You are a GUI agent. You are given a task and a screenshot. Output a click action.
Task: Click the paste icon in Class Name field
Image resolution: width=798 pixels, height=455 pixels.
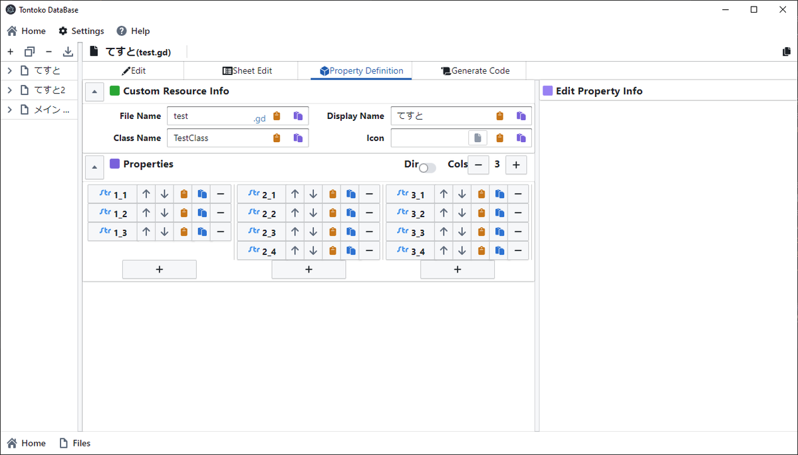tap(277, 138)
